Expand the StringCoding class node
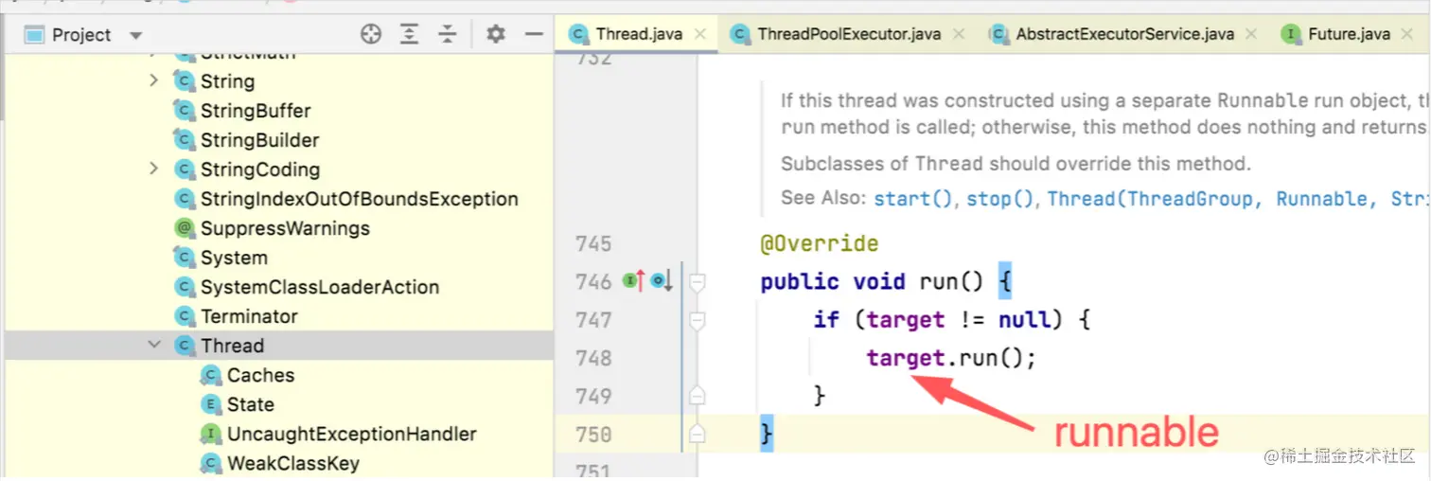Screen dimensions: 1431x481 [154, 169]
